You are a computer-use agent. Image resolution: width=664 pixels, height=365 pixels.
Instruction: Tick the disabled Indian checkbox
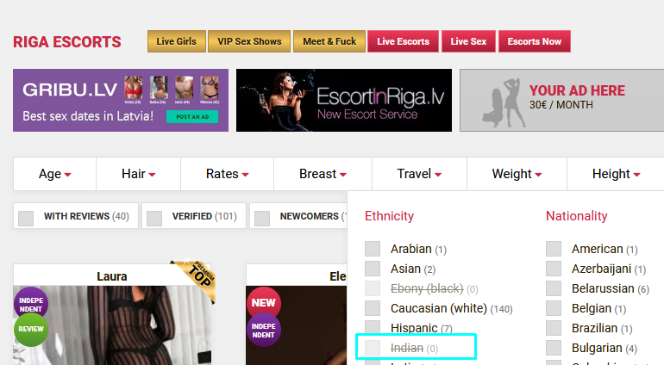pos(373,348)
